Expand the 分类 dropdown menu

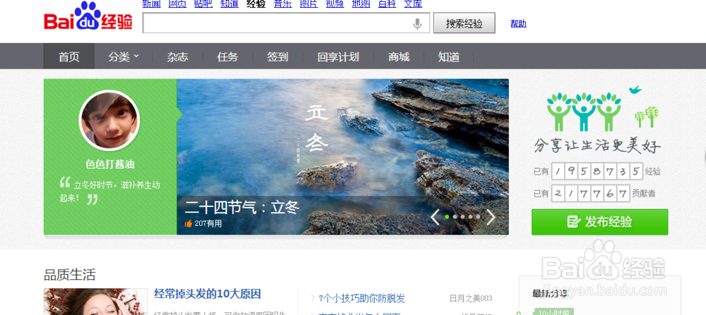click(x=124, y=57)
